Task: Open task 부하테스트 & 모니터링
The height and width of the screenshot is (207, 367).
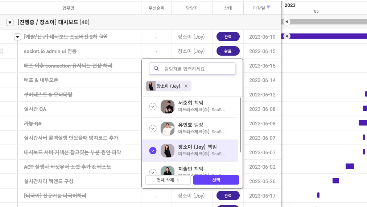Action: pyautogui.click(x=48, y=94)
